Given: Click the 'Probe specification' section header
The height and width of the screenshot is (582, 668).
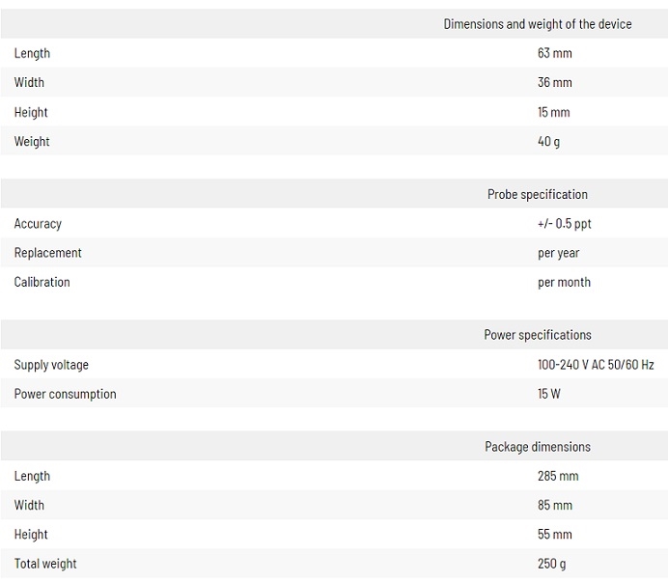Looking at the screenshot, I should point(538,194).
